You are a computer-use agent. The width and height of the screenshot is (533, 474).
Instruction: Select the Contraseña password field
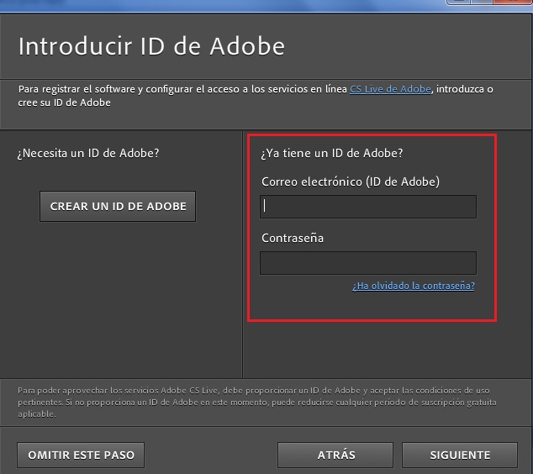click(x=368, y=263)
